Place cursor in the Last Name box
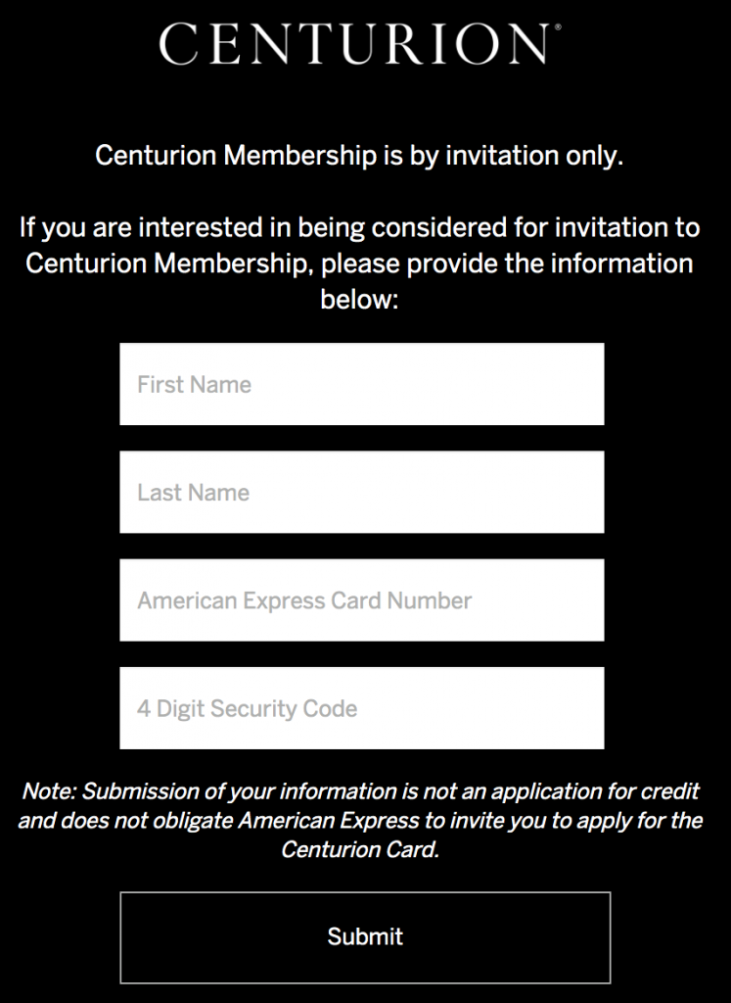Viewport: 731px width, 1003px height. 362,492
